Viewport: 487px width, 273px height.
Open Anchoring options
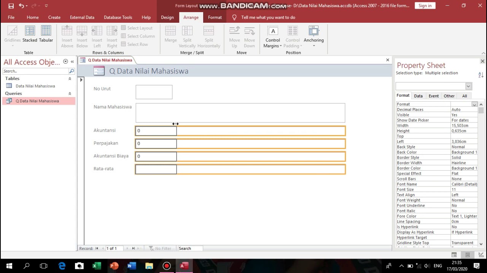pos(314,37)
